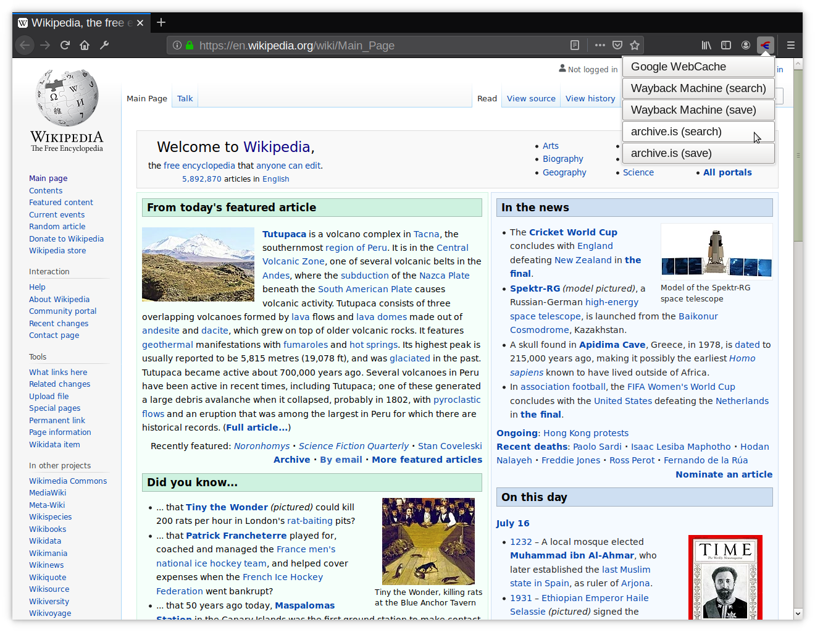Click the forward navigation arrow
815x632 pixels.
pos(45,45)
